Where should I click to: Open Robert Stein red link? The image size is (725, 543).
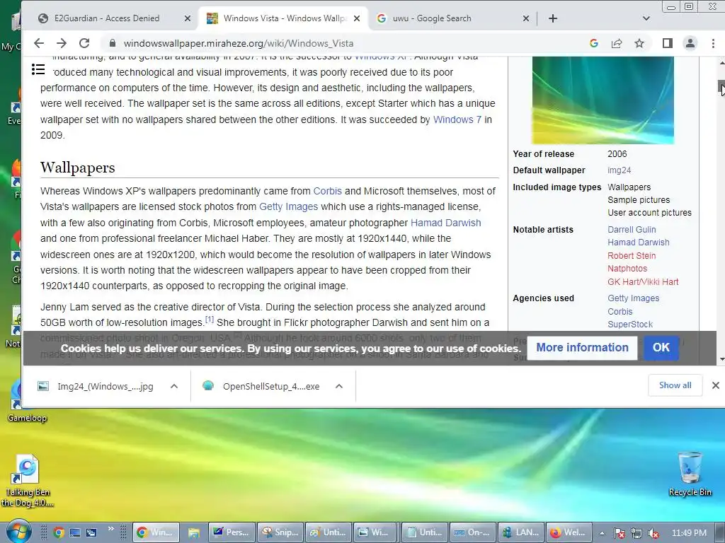coord(632,255)
